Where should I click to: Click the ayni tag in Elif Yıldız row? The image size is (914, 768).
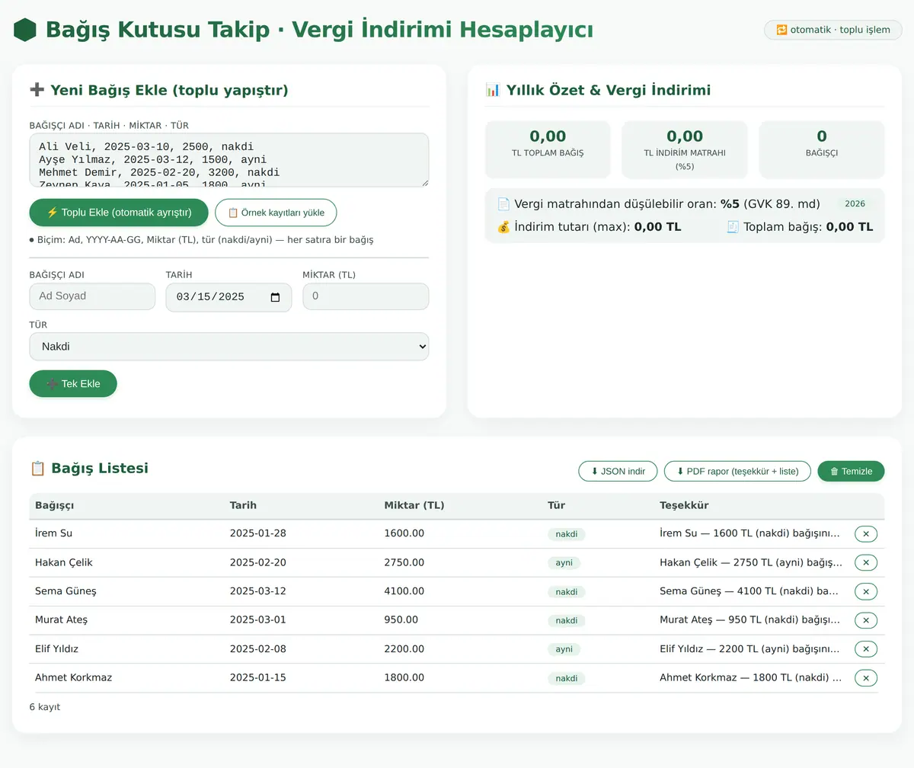[x=564, y=650]
